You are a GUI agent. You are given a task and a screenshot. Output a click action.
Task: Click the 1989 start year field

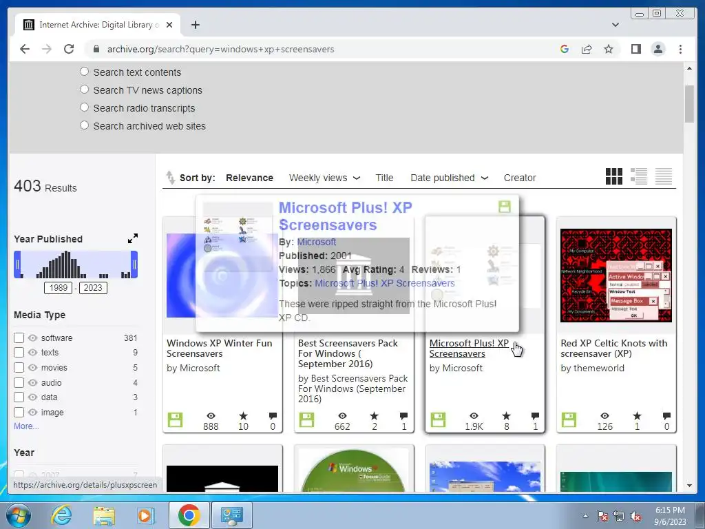coord(58,288)
